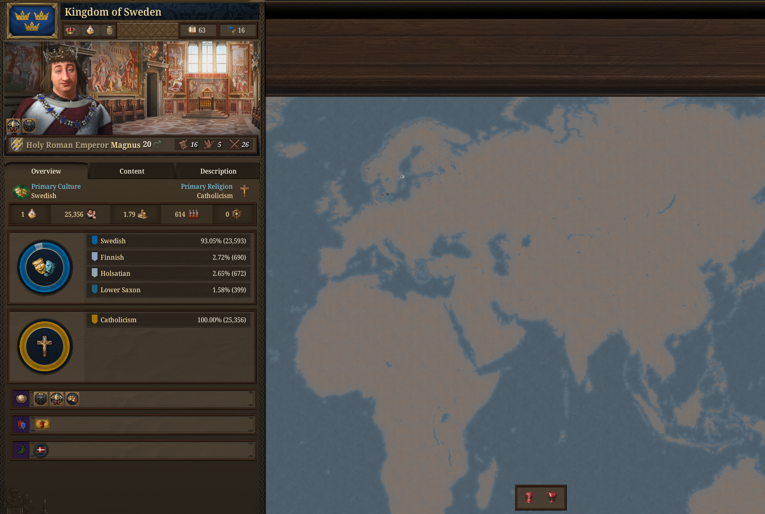The image size is (765, 514).
Task: Click the Finnish pale blue color marker
Action: 95,257
